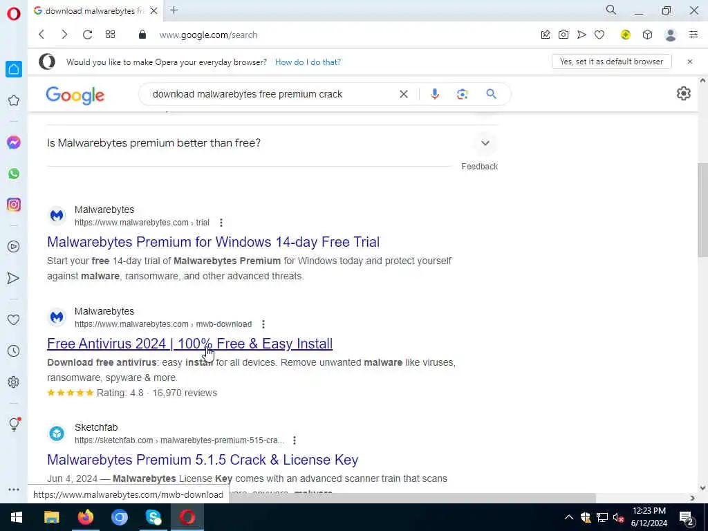The image size is (708, 531).
Task: Open more options for Malwarebytes trial result
Action: click(221, 223)
